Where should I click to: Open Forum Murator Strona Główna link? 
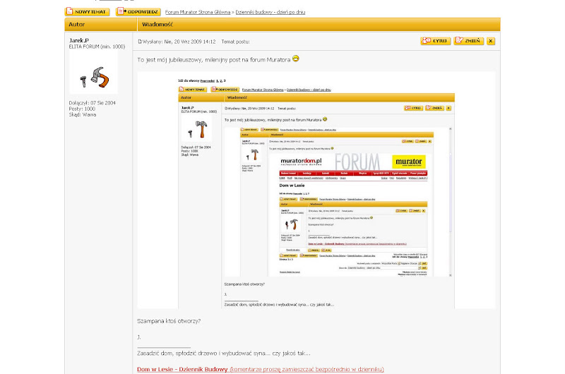coord(198,12)
